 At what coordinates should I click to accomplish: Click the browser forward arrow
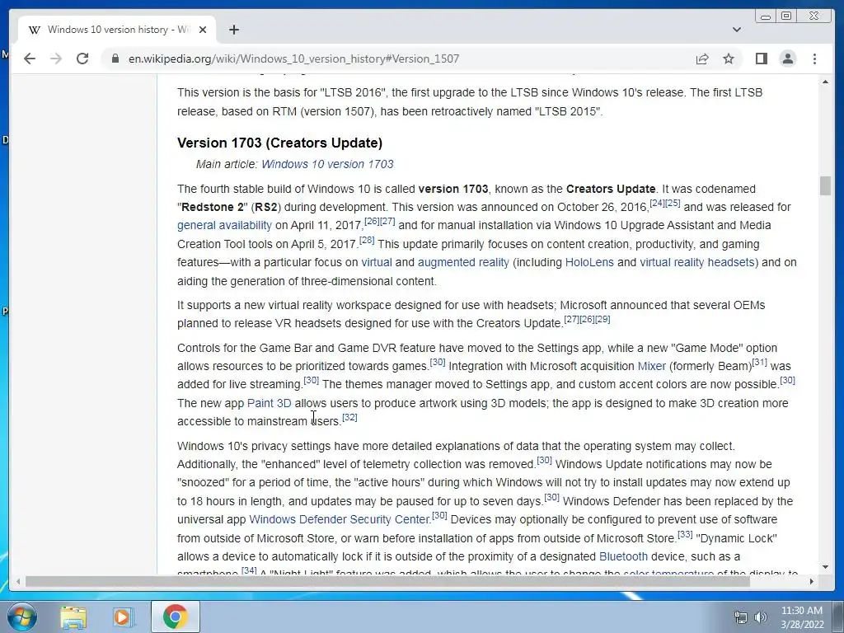(56, 59)
